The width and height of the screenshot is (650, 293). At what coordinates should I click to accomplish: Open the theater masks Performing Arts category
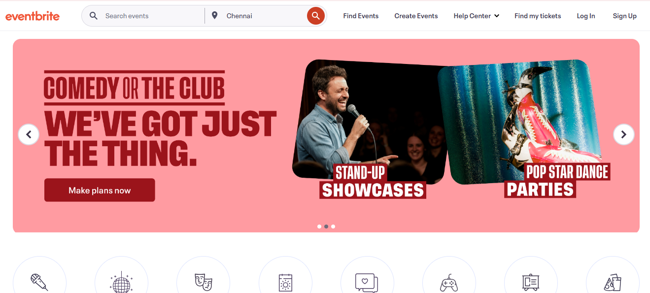(x=203, y=283)
